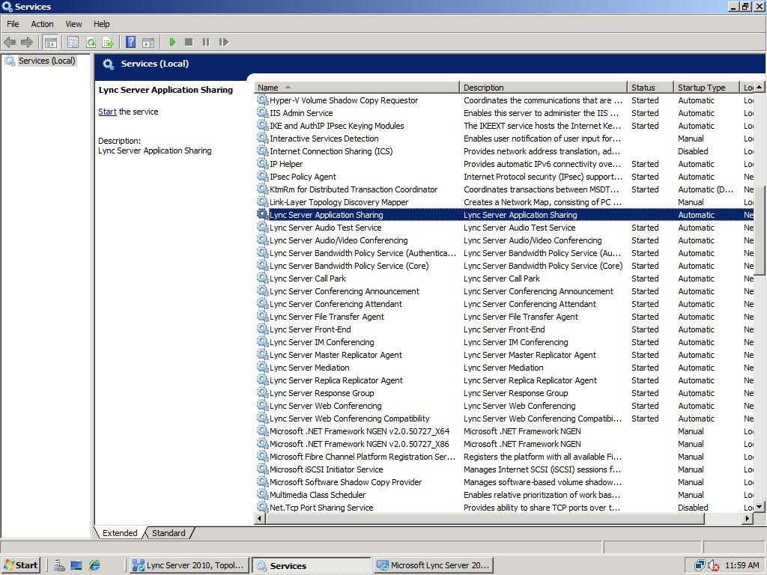The height and width of the screenshot is (575, 767).
Task: Switch to the Standard tab
Action: [169, 533]
